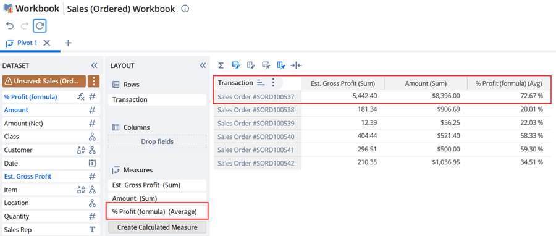This screenshot has height=236, width=556.
Task: Click Create Calculated Measure button
Action: pos(157,227)
